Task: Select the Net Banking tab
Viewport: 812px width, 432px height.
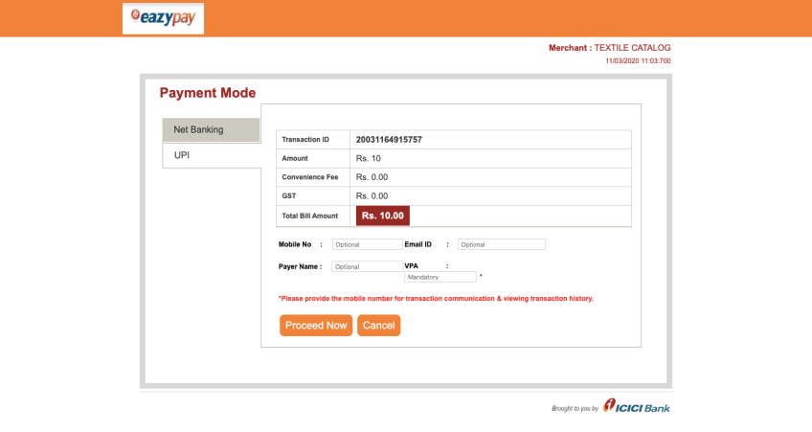Action: [x=211, y=129]
